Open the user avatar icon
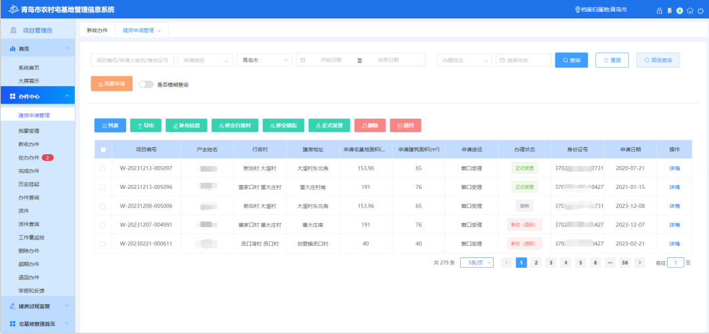 point(679,10)
